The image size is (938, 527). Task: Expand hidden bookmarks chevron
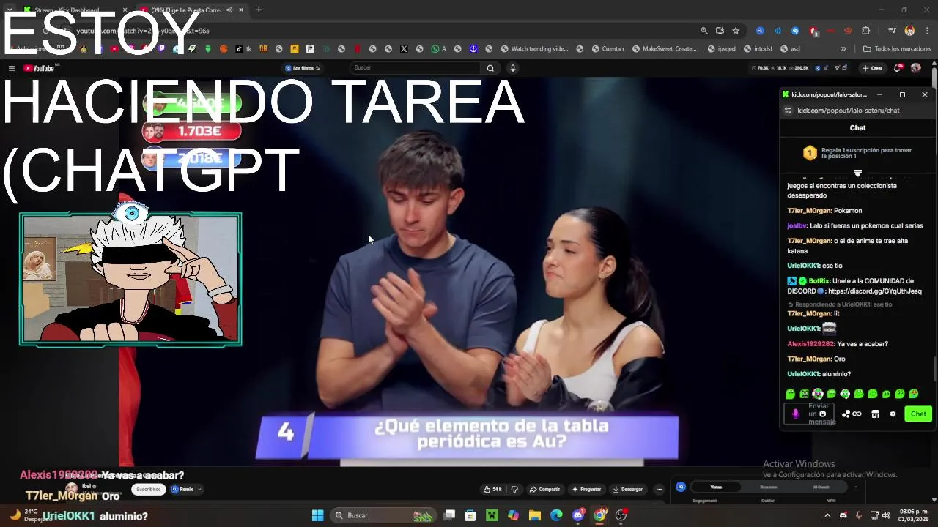coord(843,49)
